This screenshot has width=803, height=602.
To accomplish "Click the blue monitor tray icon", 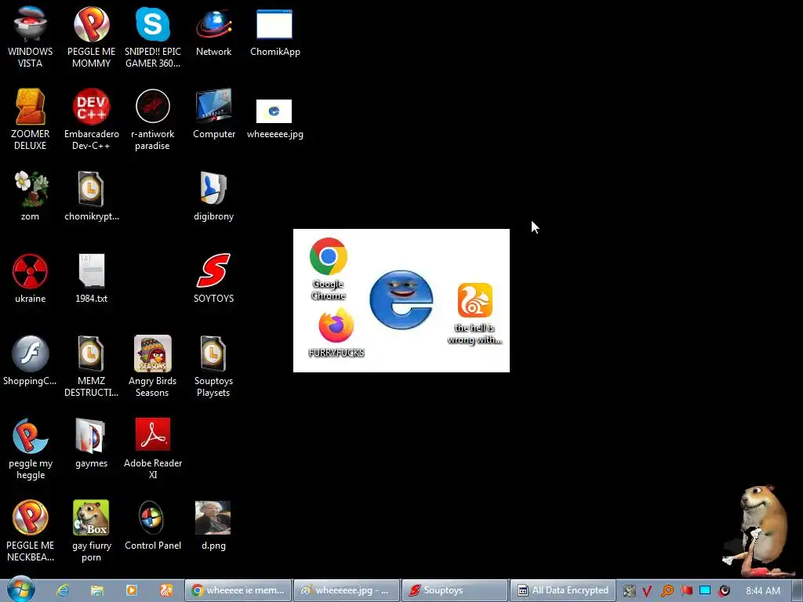I will pyautogui.click(x=705, y=590).
